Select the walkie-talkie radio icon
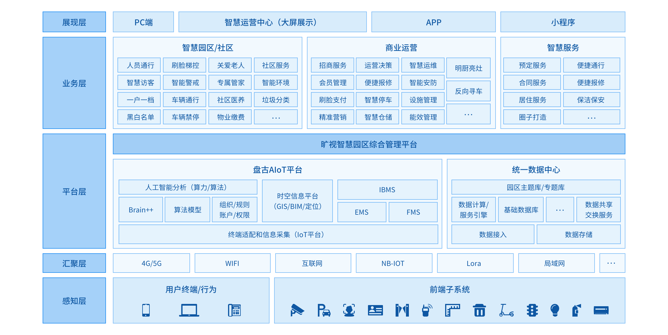The width and height of the screenshot is (668, 335). (x=426, y=310)
